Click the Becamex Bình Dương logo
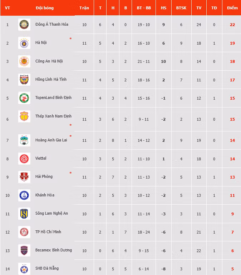The height and width of the screenshot is (275, 241). pos(24,250)
